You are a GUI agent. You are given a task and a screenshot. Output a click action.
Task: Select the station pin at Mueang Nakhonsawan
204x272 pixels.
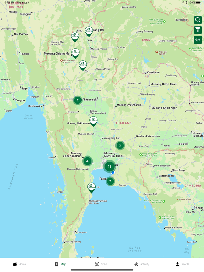pyautogui.click(x=93, y=121)
